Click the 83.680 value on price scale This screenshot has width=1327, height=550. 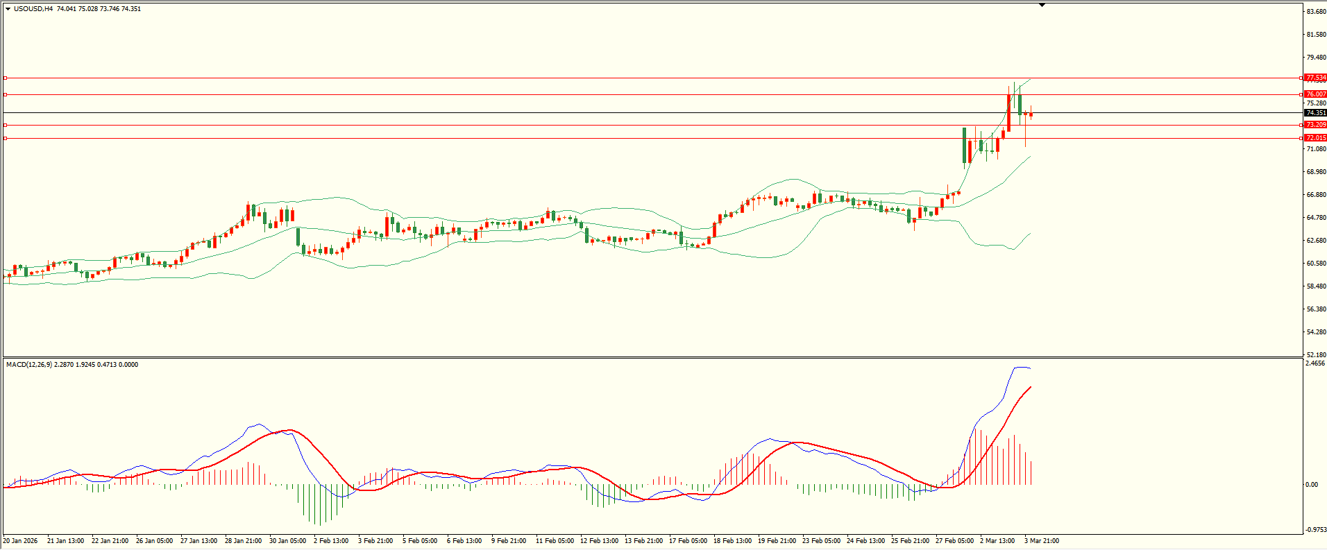click(x=1316, y=12)
